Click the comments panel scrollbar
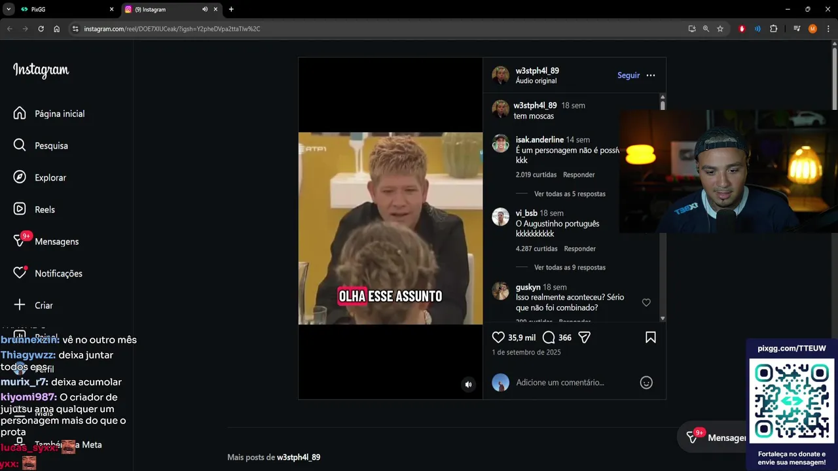This screenshot has width=838, height=471. click(663, 208)
